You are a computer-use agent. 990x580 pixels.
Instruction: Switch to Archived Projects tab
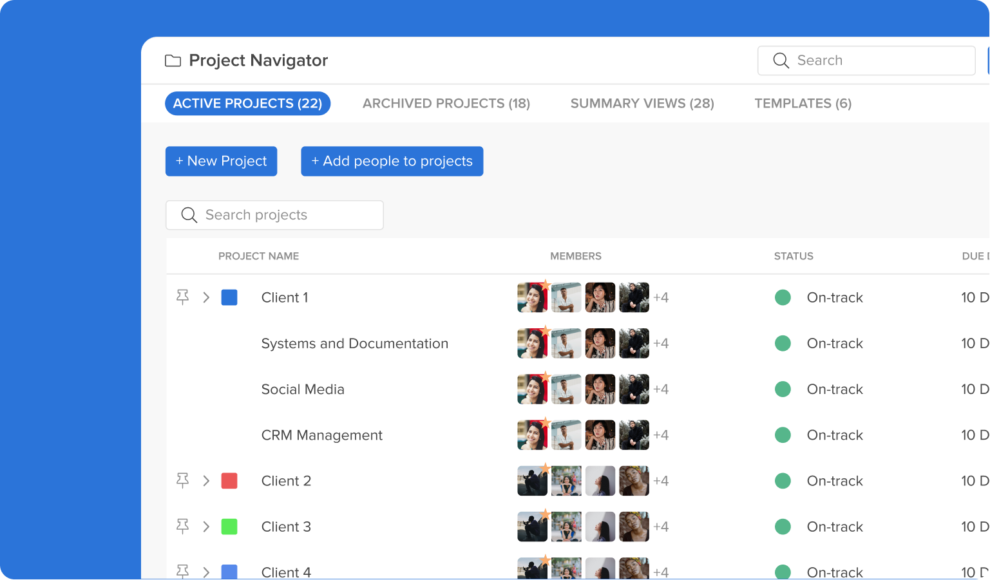coord(446,104)
